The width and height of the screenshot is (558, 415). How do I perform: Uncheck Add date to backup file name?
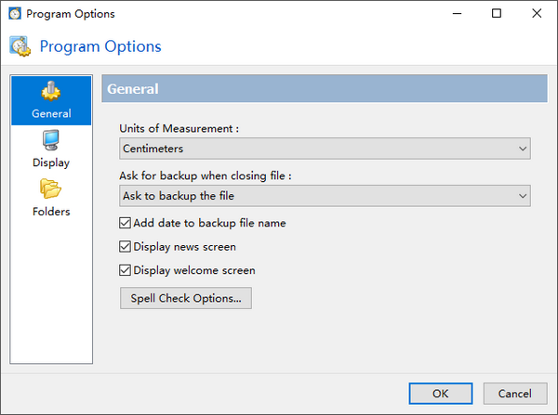(126, 223)
